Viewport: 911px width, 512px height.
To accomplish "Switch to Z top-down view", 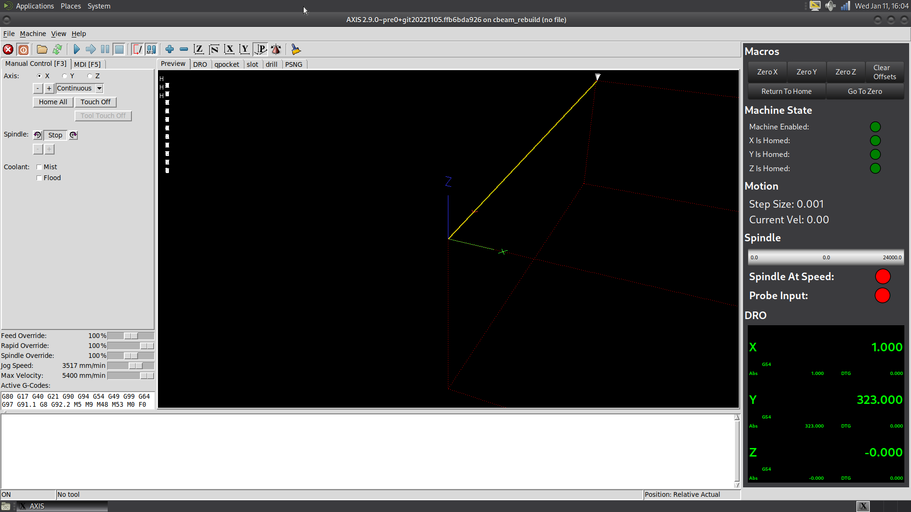I will [x=199, y=49].
